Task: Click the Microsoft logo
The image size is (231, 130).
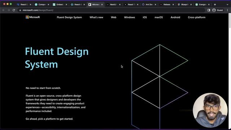Action: tap(33, 17)
